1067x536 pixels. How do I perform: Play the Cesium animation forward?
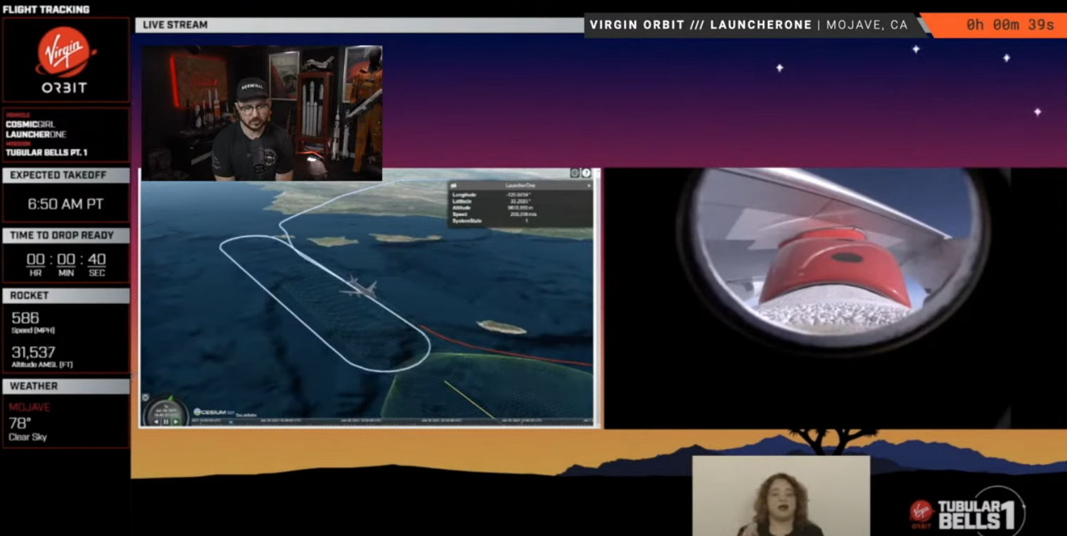point(176,421)
